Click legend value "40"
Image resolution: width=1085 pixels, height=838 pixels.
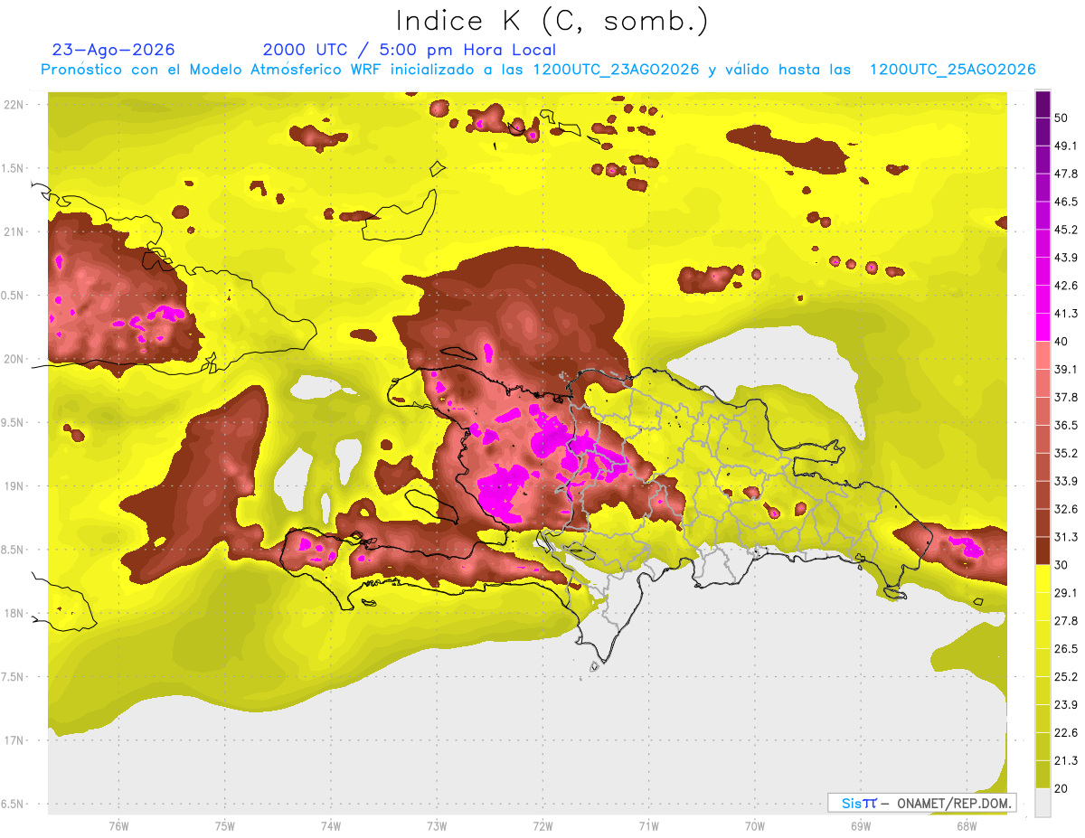click(x=1061, y=342)
